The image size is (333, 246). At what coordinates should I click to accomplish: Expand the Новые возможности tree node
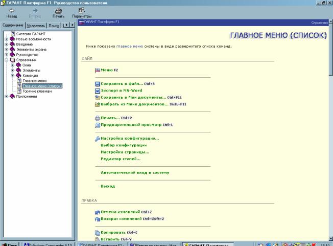pyautogui.click(x=6, y=39)
